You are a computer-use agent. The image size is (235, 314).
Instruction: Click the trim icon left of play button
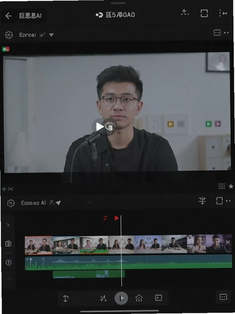(x=103, y=298)
